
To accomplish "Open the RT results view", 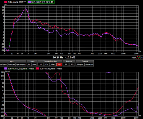I will click(x=66, y=65).
